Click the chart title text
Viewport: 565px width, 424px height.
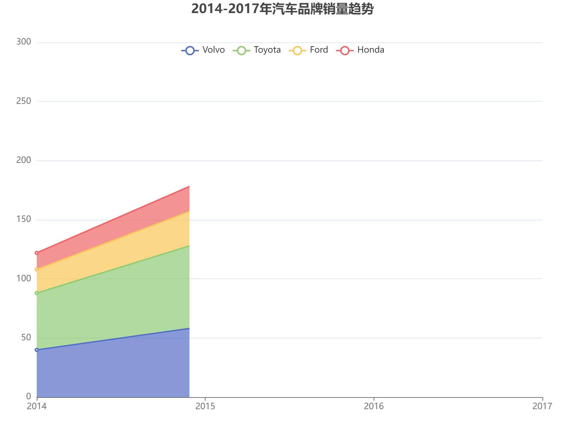282,10
